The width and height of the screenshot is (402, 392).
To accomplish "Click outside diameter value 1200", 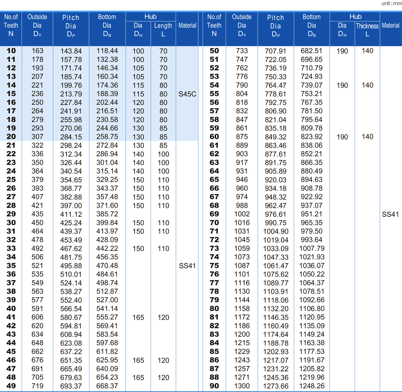I will [242, 334].
